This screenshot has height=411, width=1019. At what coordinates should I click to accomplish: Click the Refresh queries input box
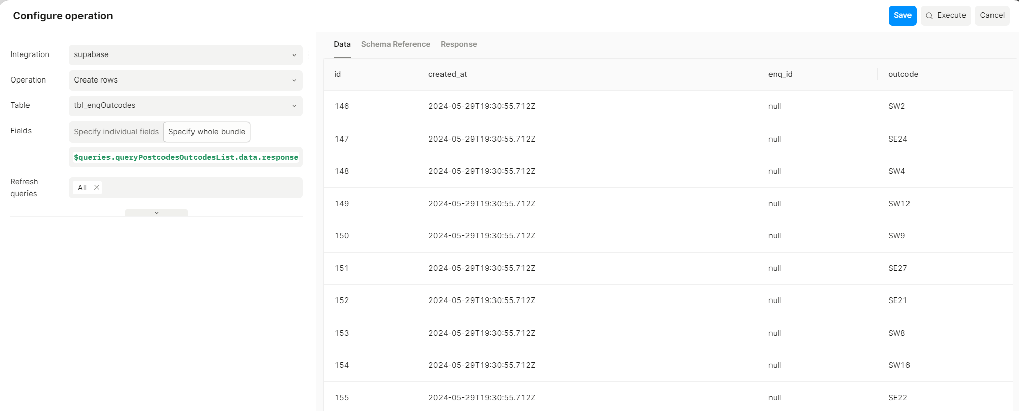pos(186,187)
